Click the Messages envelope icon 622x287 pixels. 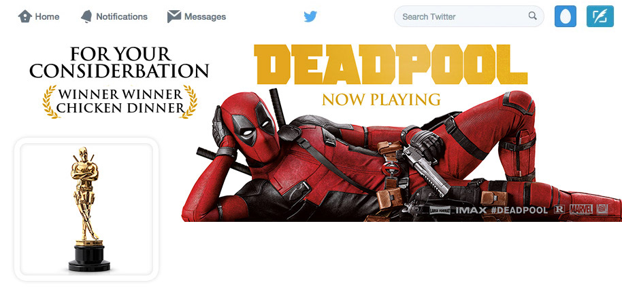[x=174, y=16]
